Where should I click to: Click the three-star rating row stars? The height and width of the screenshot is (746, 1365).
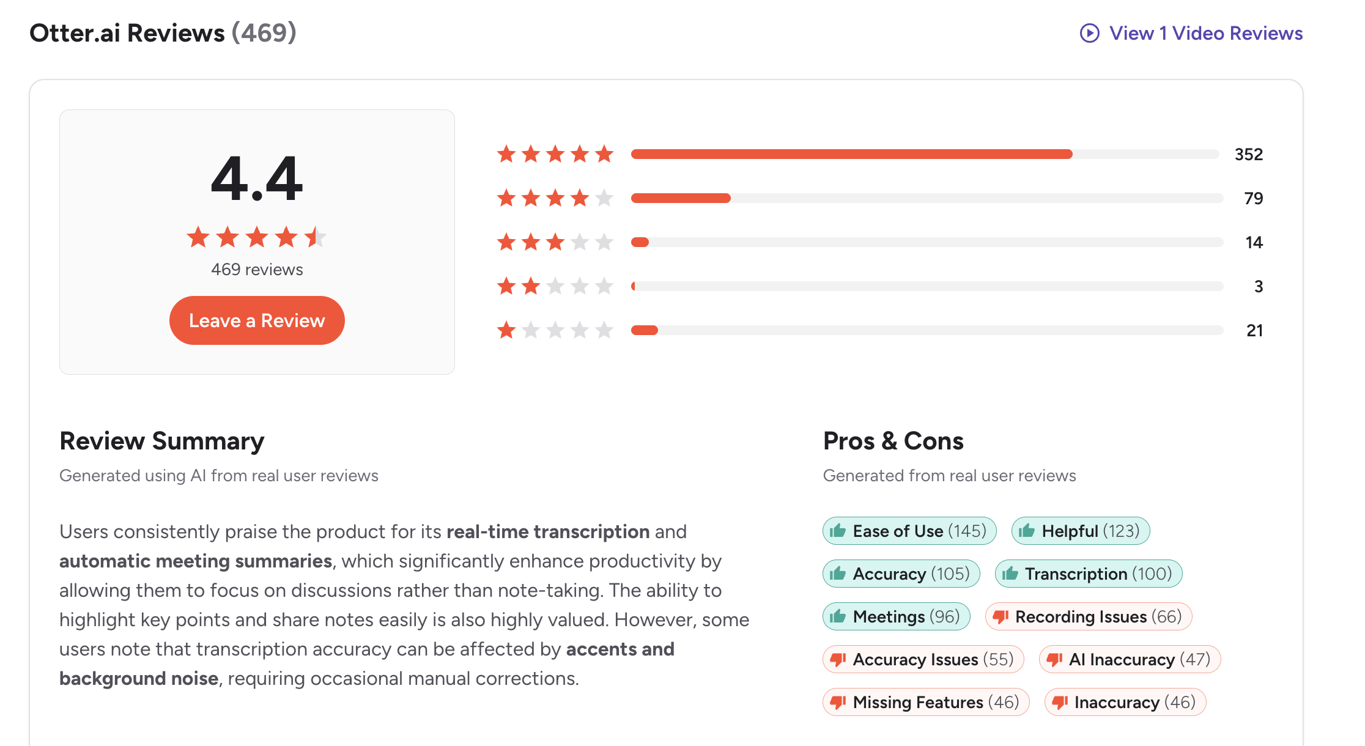555,242
